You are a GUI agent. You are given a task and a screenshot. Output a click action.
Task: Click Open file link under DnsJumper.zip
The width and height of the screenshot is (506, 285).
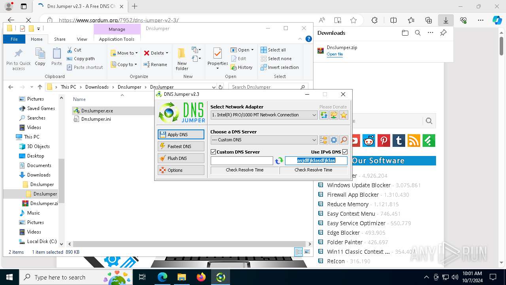click(x=335, y=54)
